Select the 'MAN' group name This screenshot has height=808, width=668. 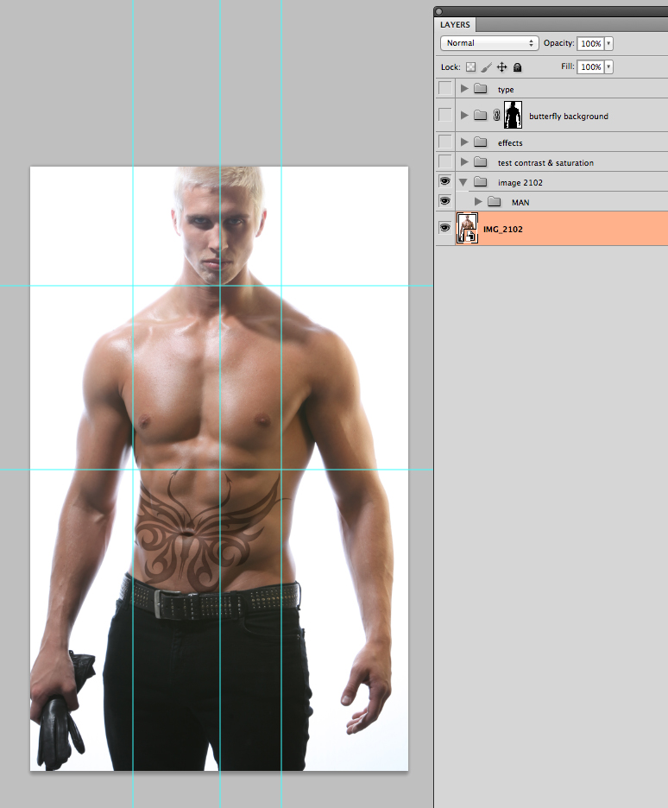click(520, 203)
